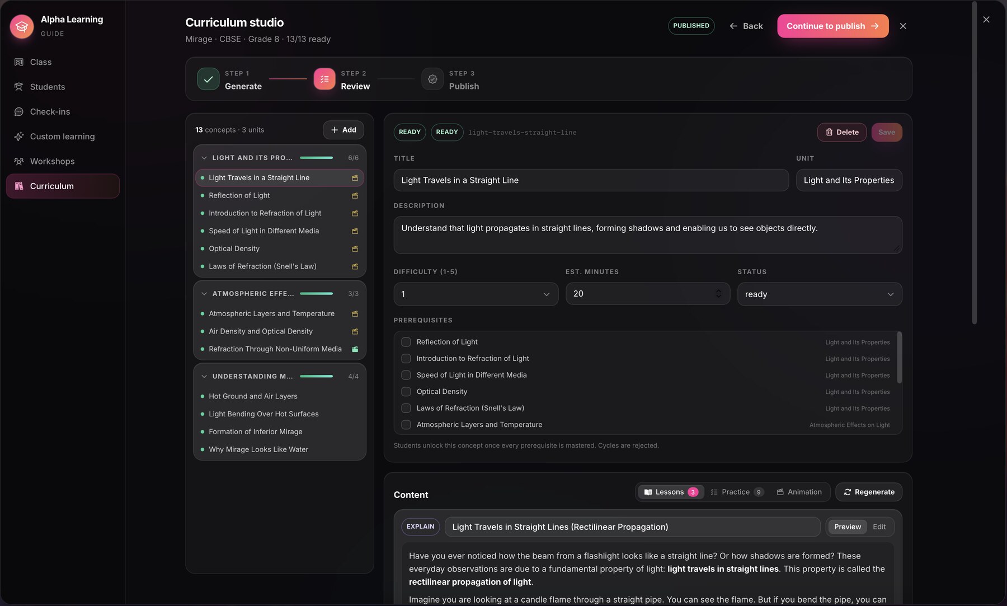Image resolution: width=1007 pixels, height=606 pixels.
Task: Click the Title input field
Action: 591,180
